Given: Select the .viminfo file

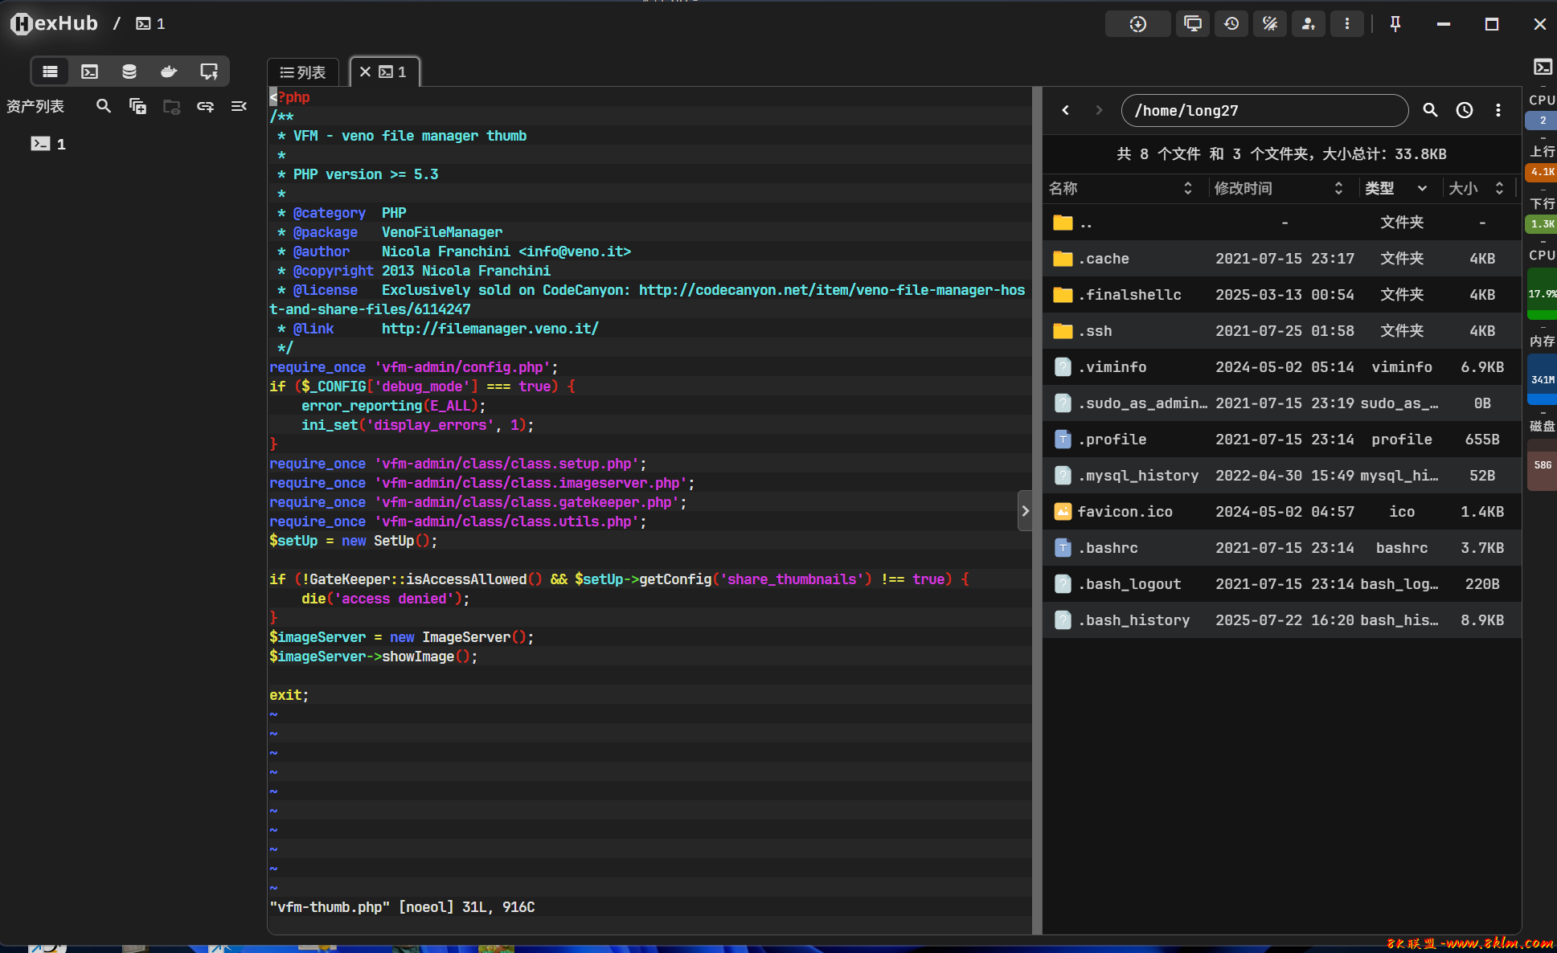Looking at the screenshot, I should pos(1281,367).
